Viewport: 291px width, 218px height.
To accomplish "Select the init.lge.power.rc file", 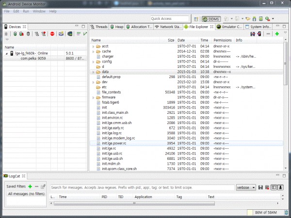I will (x=187, y=143).
